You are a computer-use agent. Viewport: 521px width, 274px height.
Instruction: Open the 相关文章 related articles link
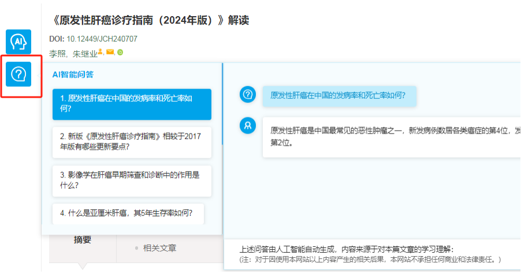pos(159,248)
